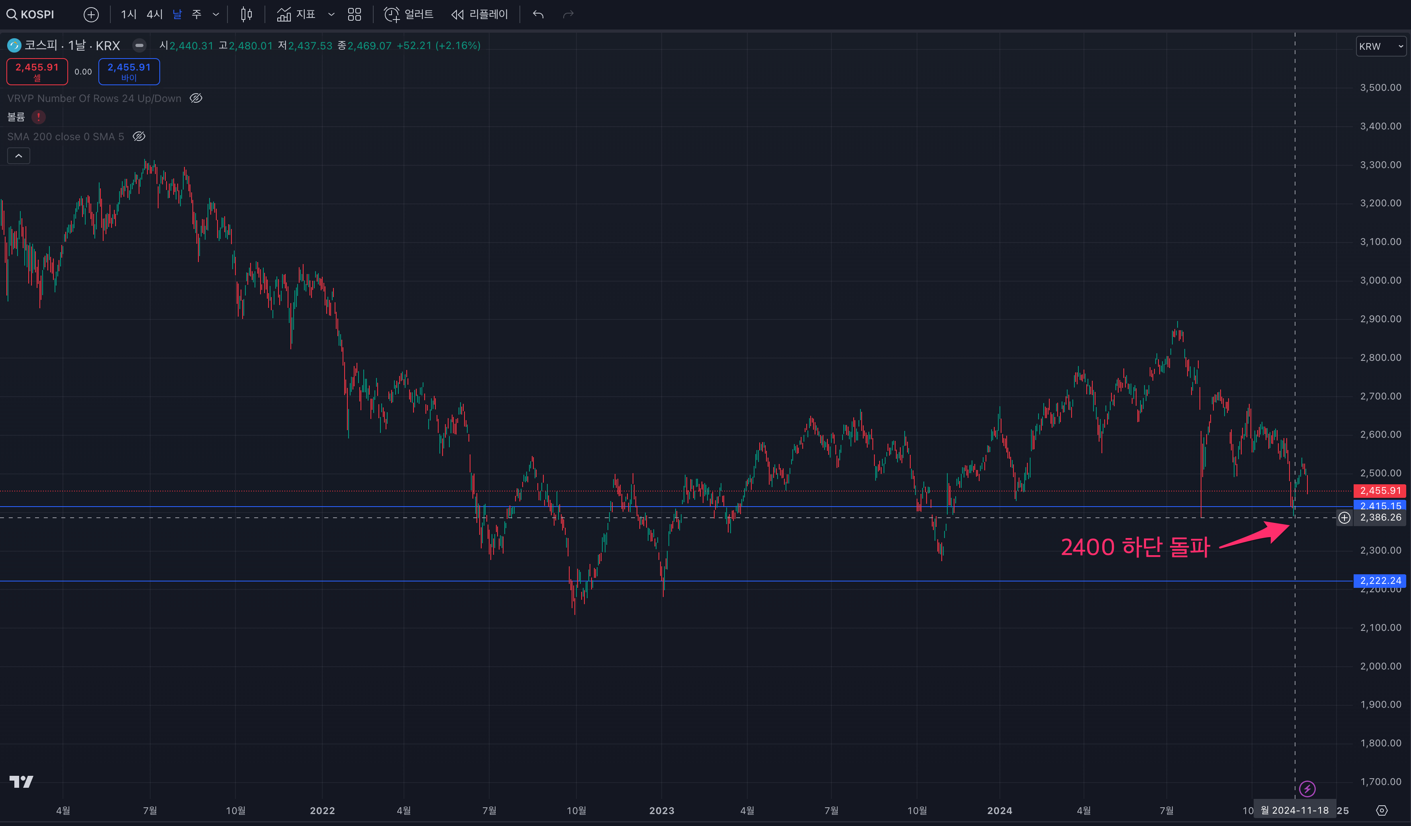This screenshot has height=826, width=1411.
Task: Toggle visibility of the VRVP indicator
Action: click(196, 98)
